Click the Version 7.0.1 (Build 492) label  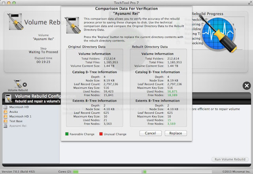(x=18, y=172)
